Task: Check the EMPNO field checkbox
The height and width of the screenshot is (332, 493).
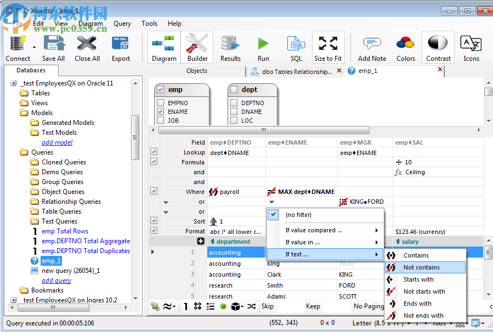Action: [x=161, y=103]
